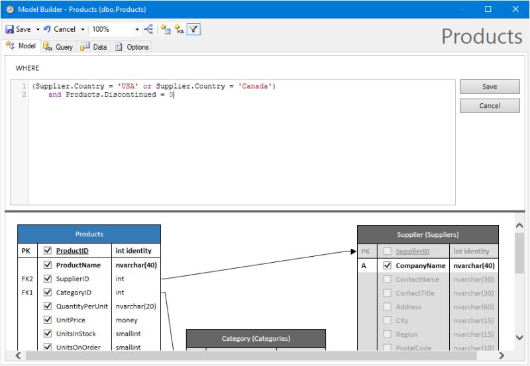
Task: Switch to the Query tab
Action: pos(58,47)
